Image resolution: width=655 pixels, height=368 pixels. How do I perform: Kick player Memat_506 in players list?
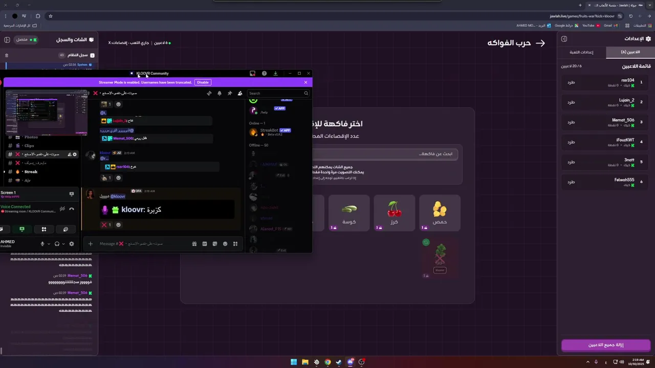coord(571,122)
